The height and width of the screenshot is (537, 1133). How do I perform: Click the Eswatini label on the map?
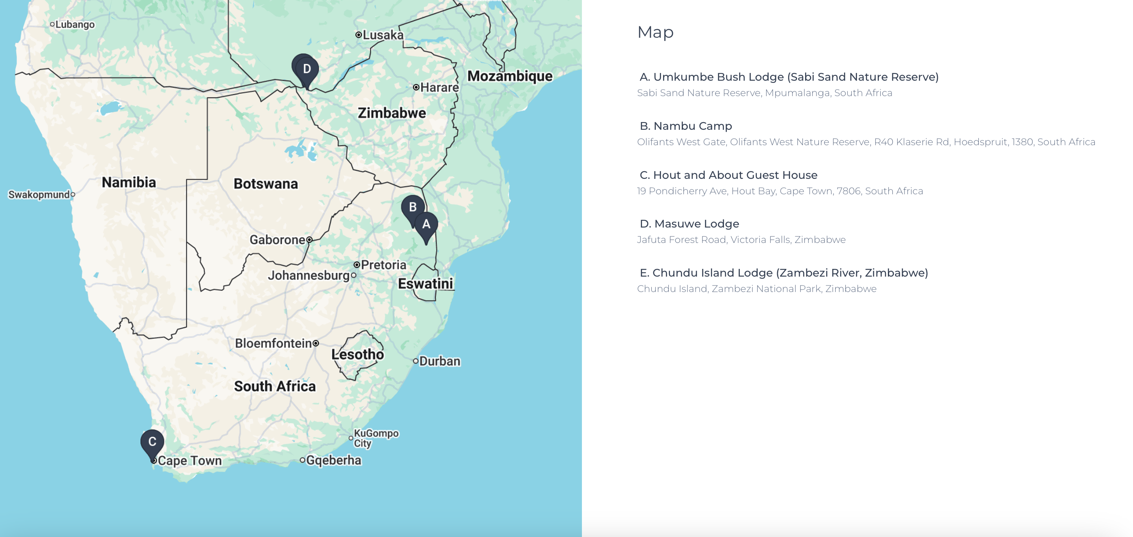(x=425, y=284)
